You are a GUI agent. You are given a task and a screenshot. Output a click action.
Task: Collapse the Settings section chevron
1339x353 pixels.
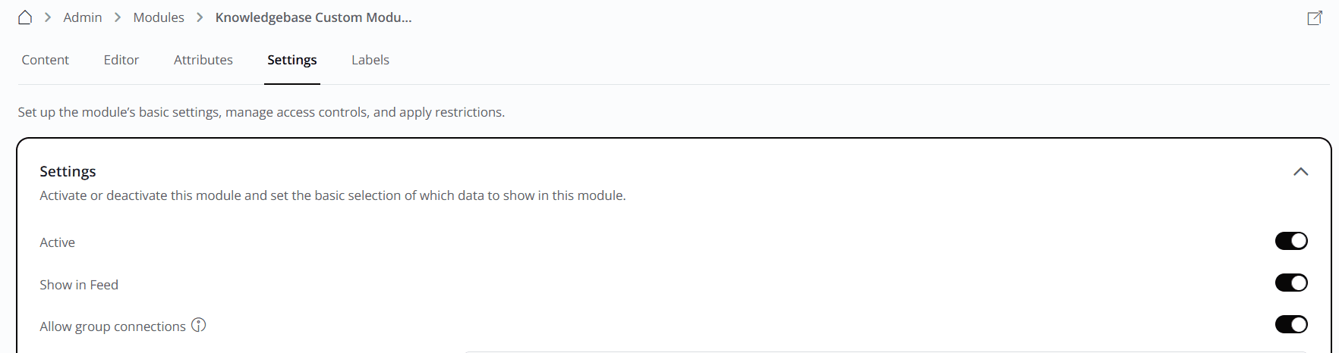pyautogui.click(x=1300, y=172)
